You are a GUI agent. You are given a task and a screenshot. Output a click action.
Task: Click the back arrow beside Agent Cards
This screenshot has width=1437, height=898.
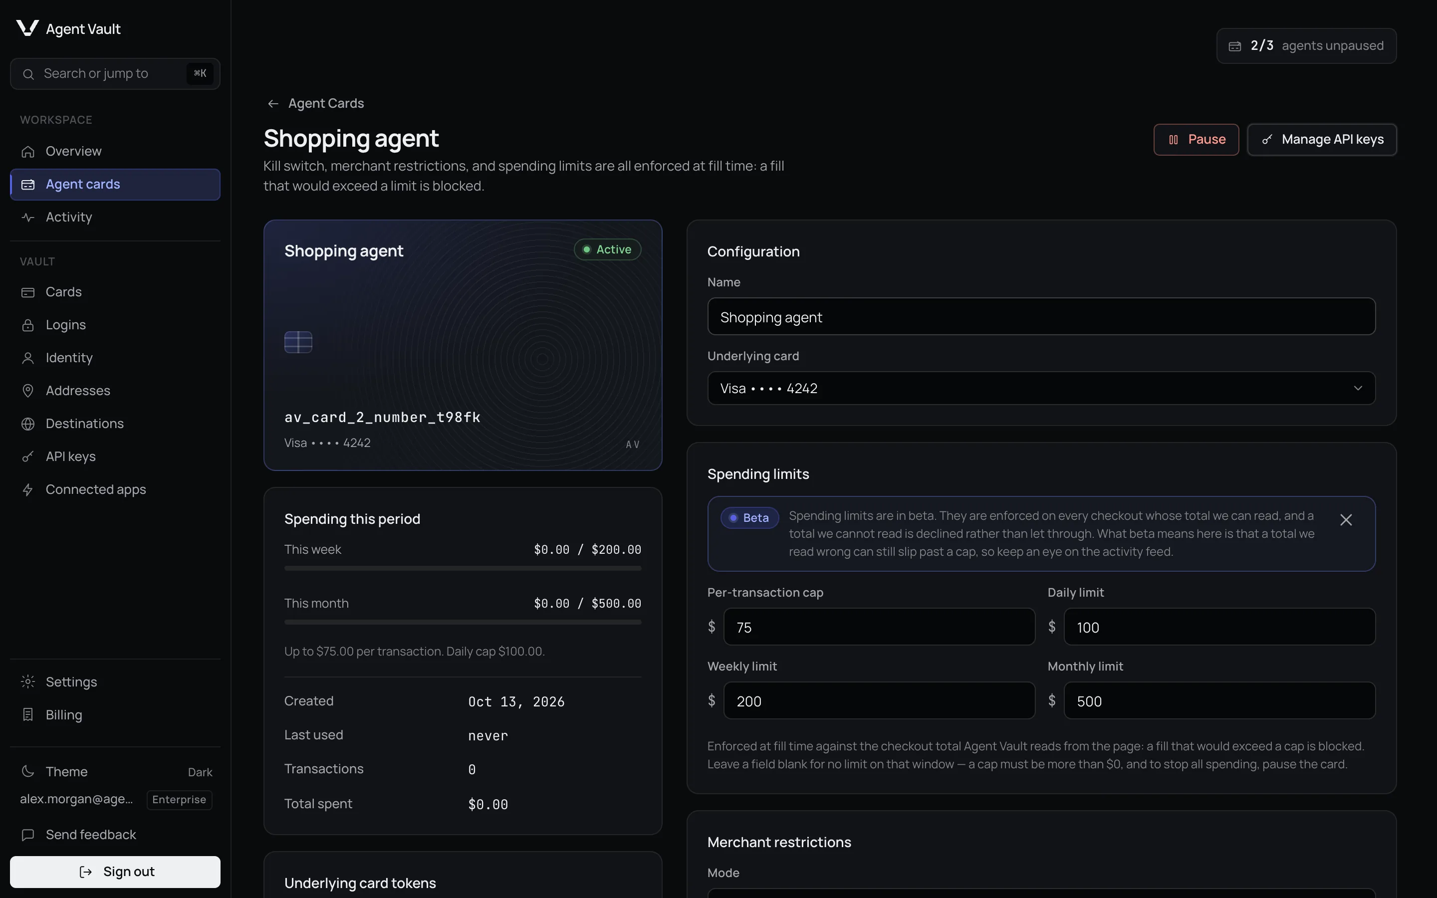pyautogui.click(x=273, y=104)
